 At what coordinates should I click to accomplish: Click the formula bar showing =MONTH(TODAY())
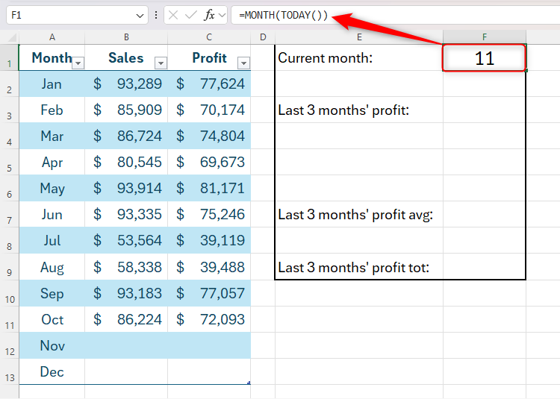(395, 16)
